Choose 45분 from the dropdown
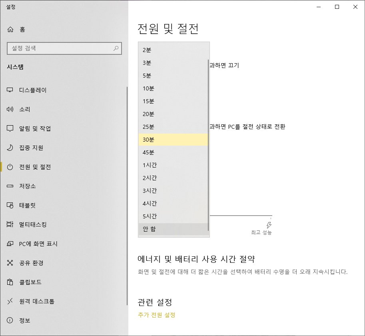 coord(173,152)
